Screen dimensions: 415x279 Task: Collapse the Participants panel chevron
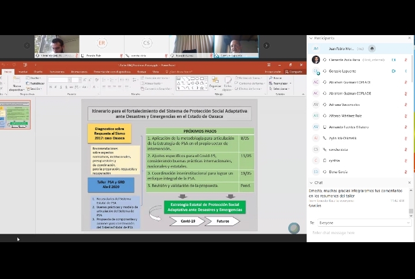[x=311, y=38]
